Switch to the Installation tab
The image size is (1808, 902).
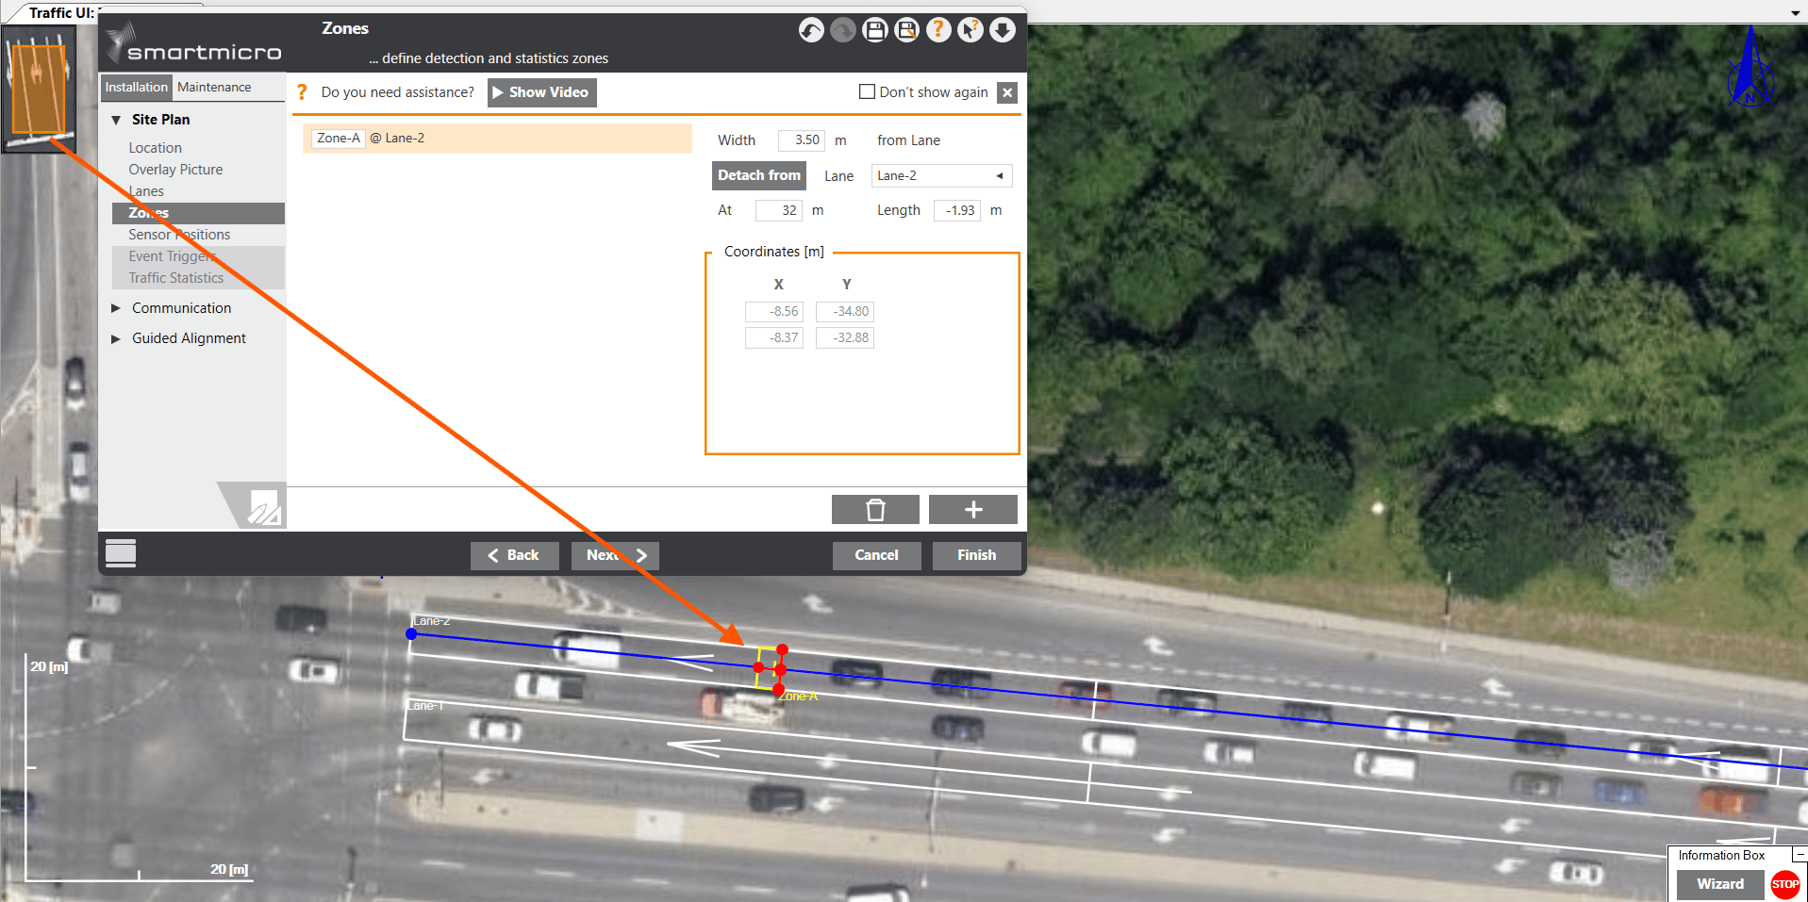pyautogui.click(x=137, y=87)
